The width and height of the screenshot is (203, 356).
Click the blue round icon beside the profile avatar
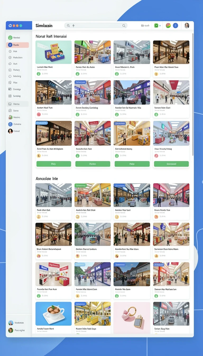(176, 26)
